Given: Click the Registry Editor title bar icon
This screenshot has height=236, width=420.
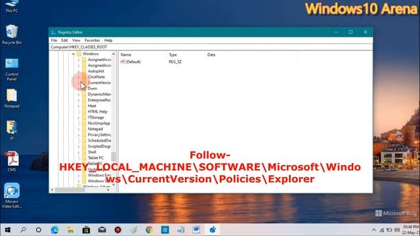Looking at the screenshot, I should [53, 32].
